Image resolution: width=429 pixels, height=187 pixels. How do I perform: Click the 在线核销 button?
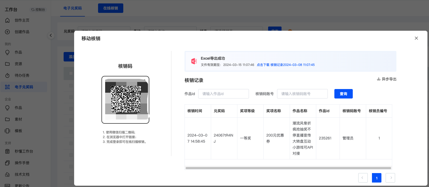point(111,8)
